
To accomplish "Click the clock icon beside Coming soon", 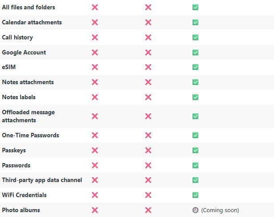I will click(195, 210).
